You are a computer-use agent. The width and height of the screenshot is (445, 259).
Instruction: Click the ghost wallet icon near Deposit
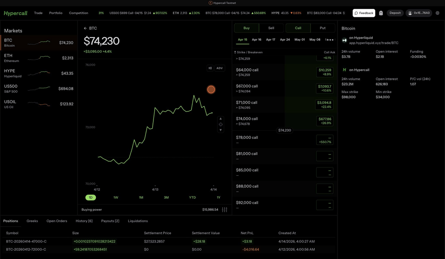(x=381, y=13)
